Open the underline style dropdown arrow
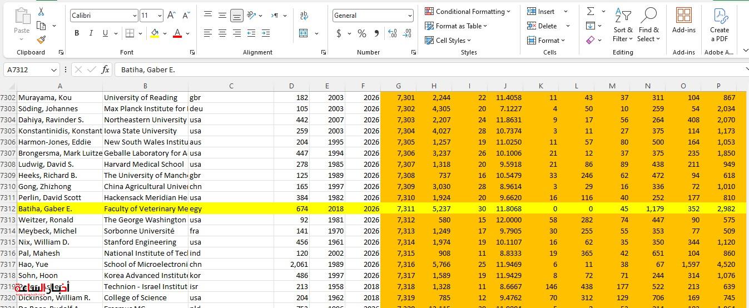This screenshot has width=749, height=308. click(x=115, y=33)
